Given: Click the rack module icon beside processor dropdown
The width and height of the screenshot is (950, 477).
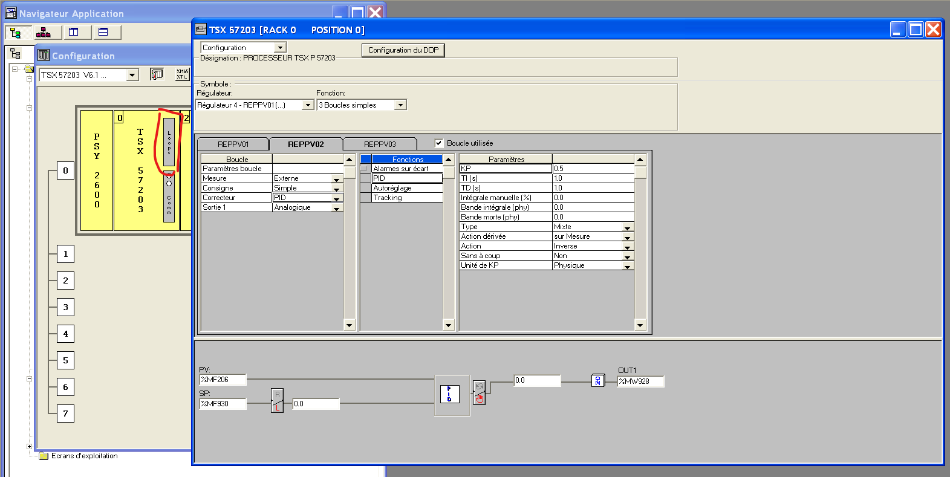Looking at the screenshot, I should click(157, 74).
